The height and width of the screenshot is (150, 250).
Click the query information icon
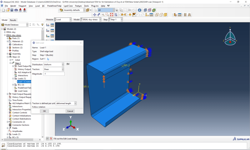coord(139,10)
